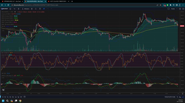Click the fullscreen square layout icon
The width and height of the screenshot is (185, 103).
pos(169,9)
